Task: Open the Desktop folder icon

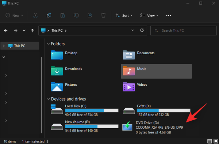Action: click(57, 55)
